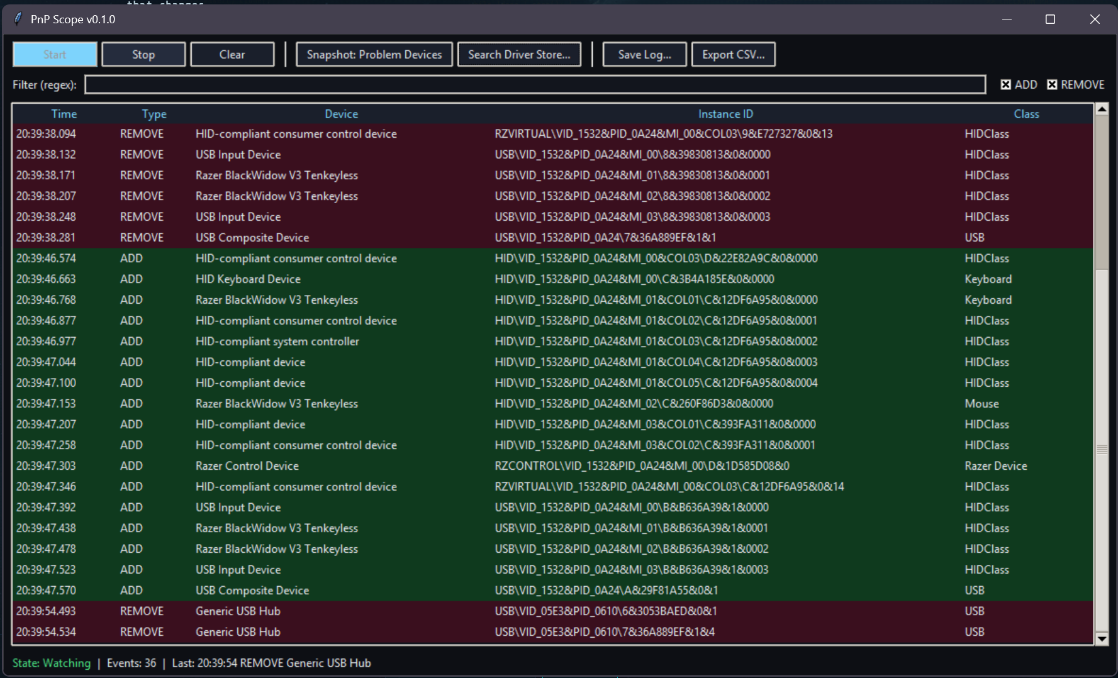Select the 20:39:47.207 HID-compliant device row
Image resolution: width=1118 pixels, height=678 pixels.
click(552, 424)
